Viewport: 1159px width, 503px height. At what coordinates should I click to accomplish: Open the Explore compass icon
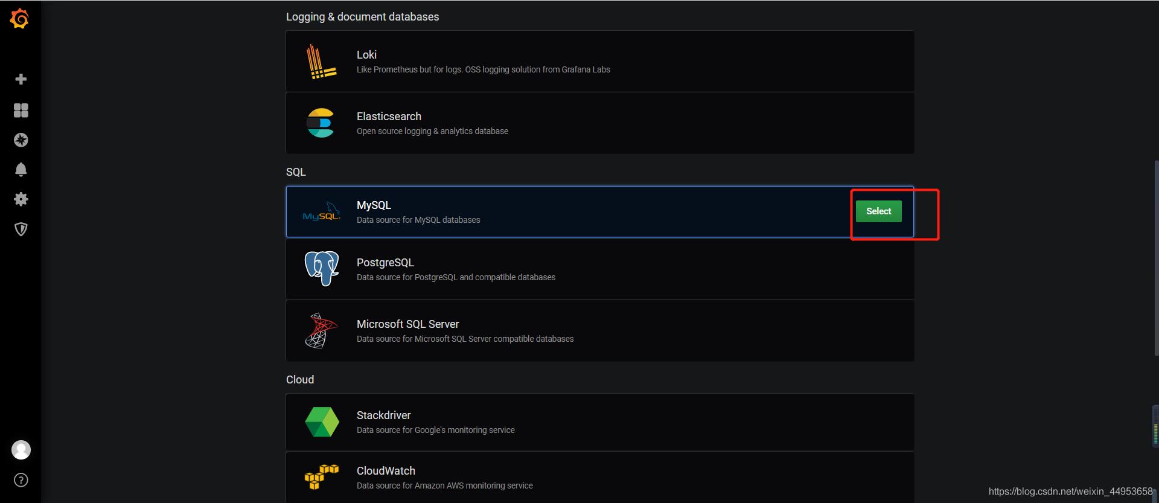(x=21, y=140)
